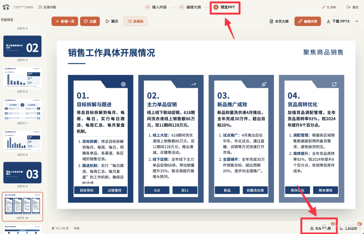Check the 5,296 points balance
The height and width of the screenshot is (234, 364).
(329, 7)
